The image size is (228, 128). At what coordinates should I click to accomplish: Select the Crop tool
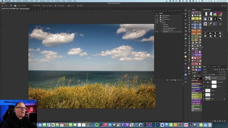pyautogui.click(x=189, y=20)
